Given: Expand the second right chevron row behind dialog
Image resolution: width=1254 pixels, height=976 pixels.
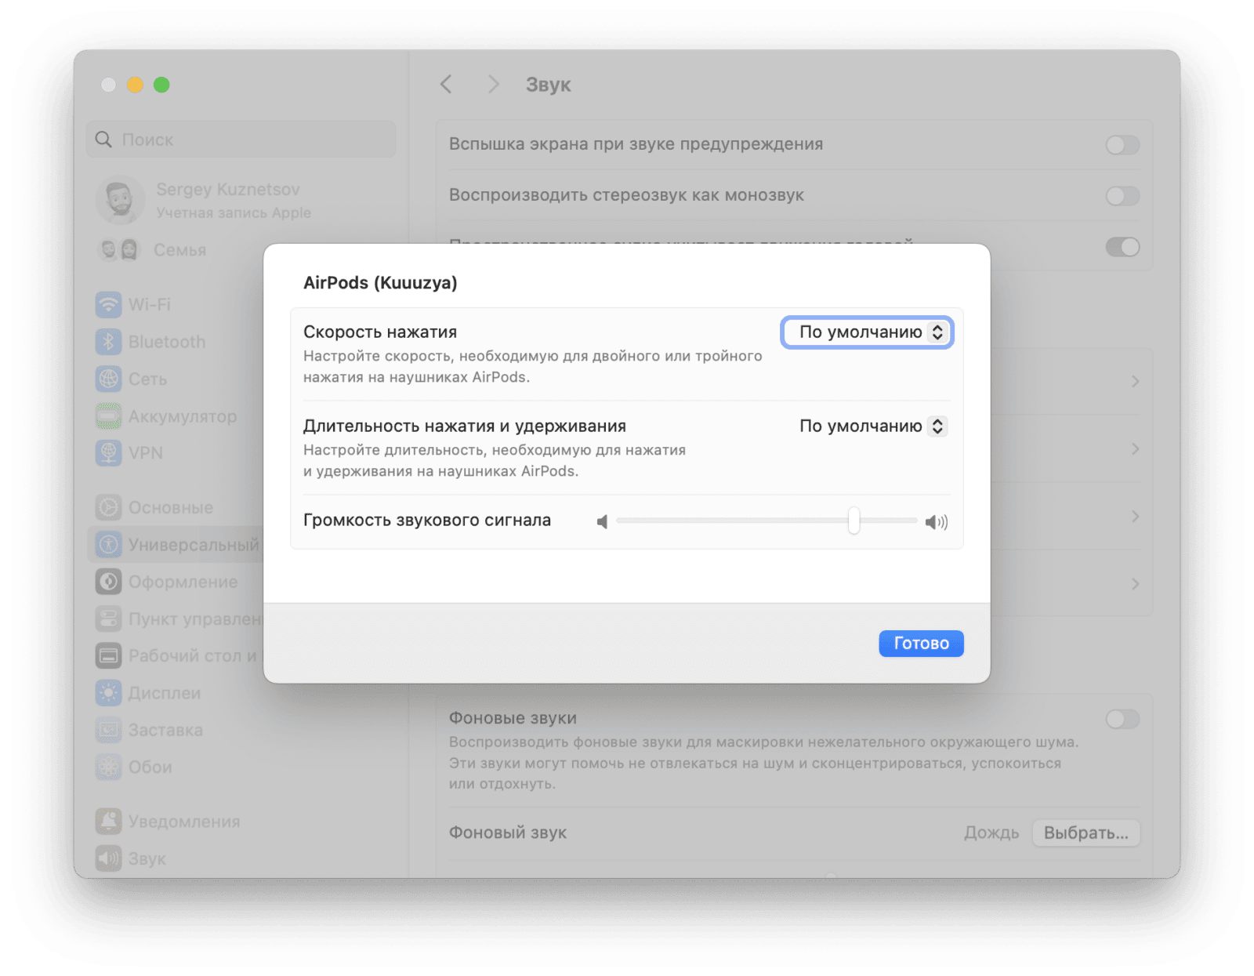Looking at the screenshot, I should pos(1135,449).
